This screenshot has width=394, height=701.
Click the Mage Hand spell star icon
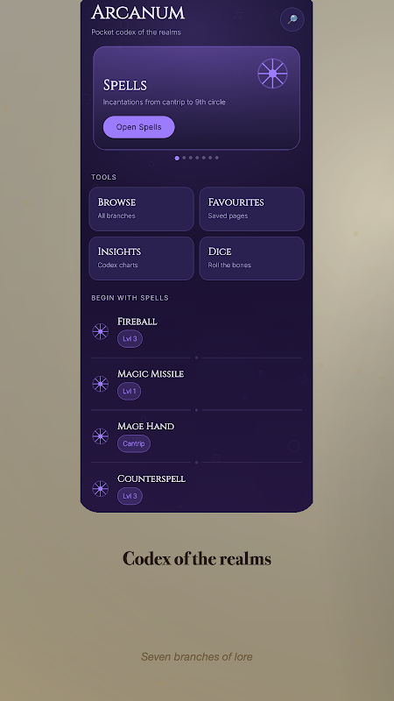[x=101, y=435]
